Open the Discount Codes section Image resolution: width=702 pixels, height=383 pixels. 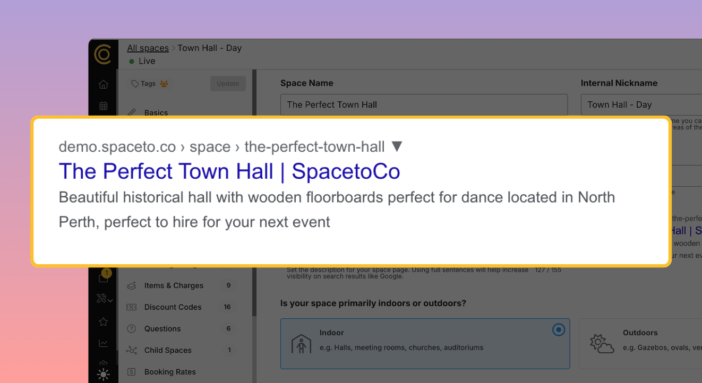coord(173,307)
